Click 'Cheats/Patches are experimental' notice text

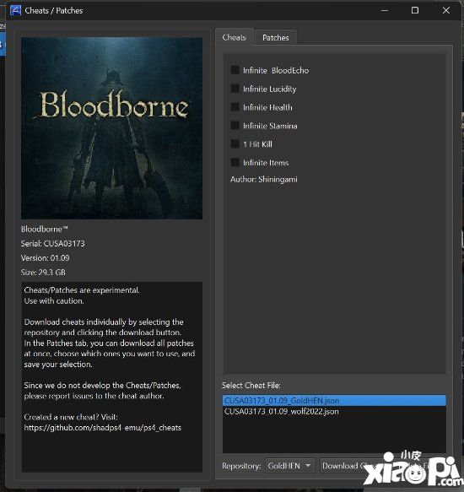point(82,290)
